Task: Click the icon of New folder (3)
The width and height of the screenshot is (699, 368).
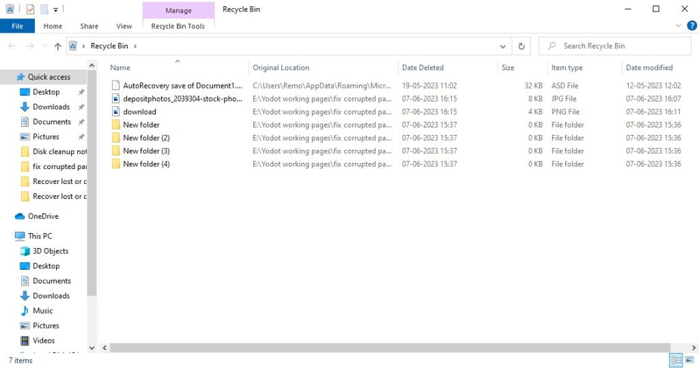Action: point(116,151)
